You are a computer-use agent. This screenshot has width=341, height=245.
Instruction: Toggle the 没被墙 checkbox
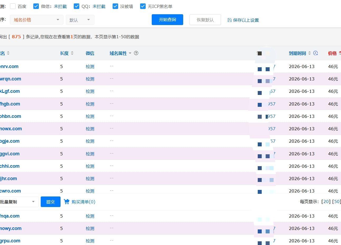115,6
